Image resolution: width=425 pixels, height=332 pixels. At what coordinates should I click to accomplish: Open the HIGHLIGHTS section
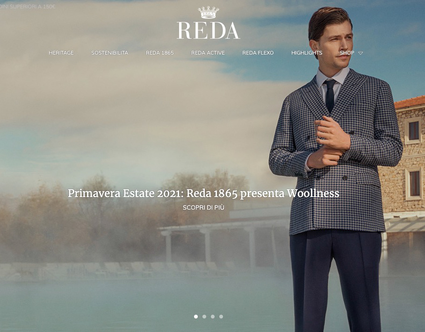[307, 53]
